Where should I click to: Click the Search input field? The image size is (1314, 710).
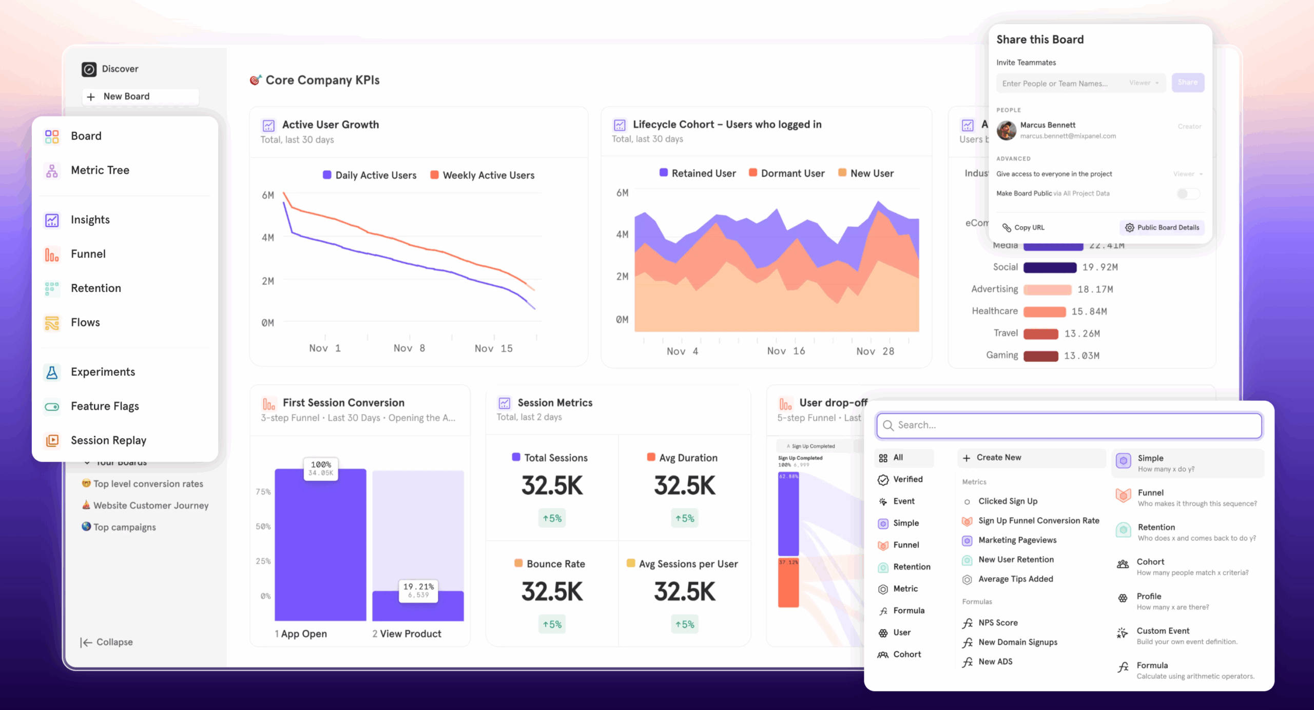click(x=1069, y=425)
